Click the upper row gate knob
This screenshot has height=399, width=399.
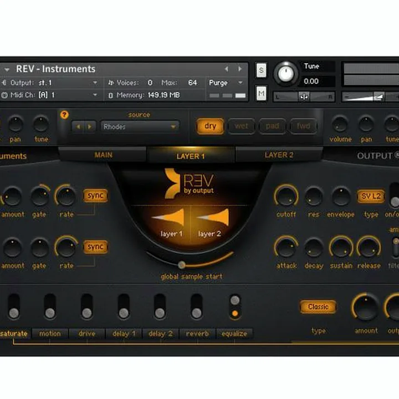[40, 196]
